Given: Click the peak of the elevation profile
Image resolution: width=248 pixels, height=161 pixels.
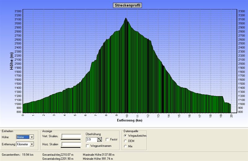Looking at the screenshot, I should (x=126, y=18).
